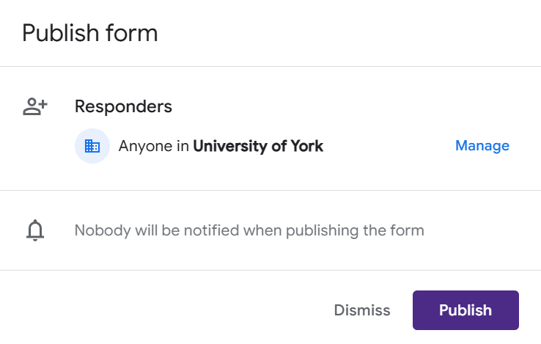Click the Publish form dialog title

[x=89, y=33]
